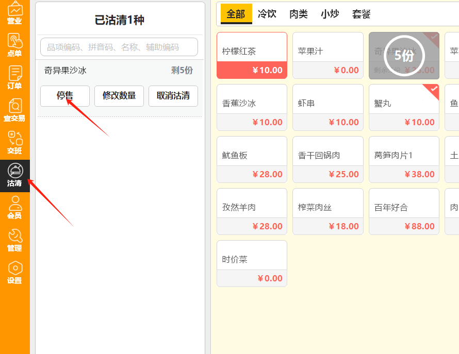
Task: Select the 时价菜 dish card
Action: (x=252, y=264)
